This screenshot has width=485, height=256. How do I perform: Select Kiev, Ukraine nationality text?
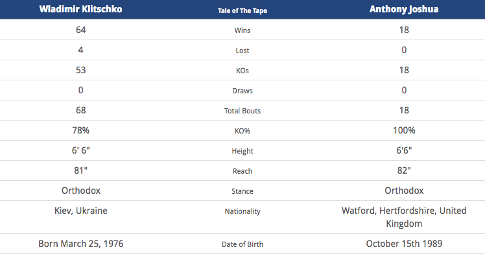(x=81, y=211)
